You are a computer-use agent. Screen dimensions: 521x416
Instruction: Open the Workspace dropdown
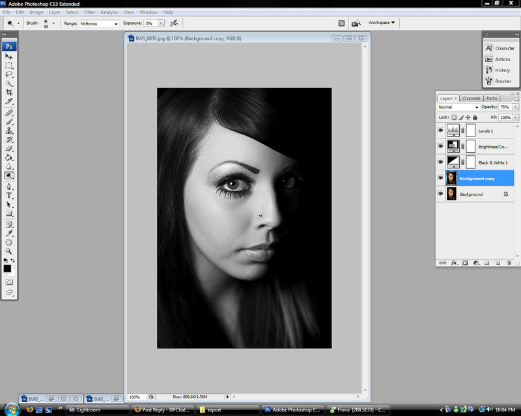point(382,23)
